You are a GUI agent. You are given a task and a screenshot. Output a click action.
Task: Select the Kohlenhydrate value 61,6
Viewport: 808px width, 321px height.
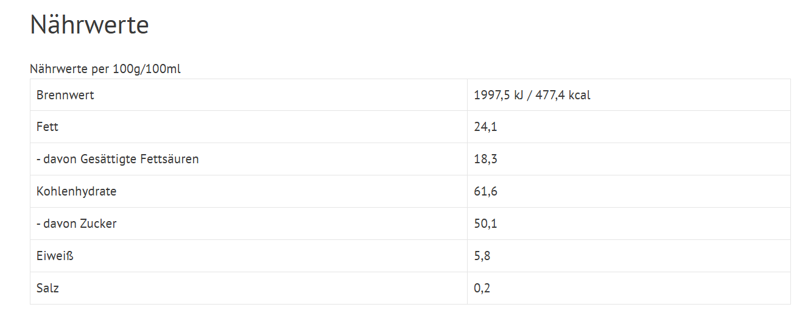point(485,191)
